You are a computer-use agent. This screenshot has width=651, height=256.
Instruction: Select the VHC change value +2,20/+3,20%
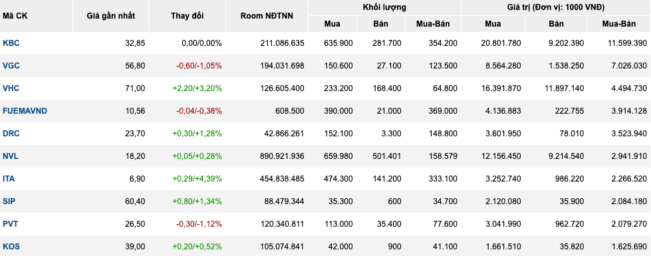(197, 88)
